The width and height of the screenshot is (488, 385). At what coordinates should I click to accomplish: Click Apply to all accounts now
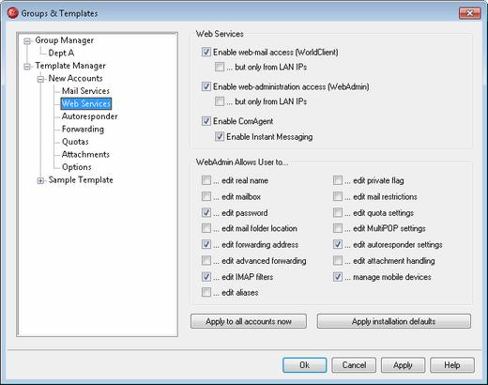click(x=249, y=321)
